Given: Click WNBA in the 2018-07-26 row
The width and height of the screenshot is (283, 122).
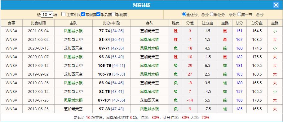Looking at the screenshot, I should tap(11, 100).
